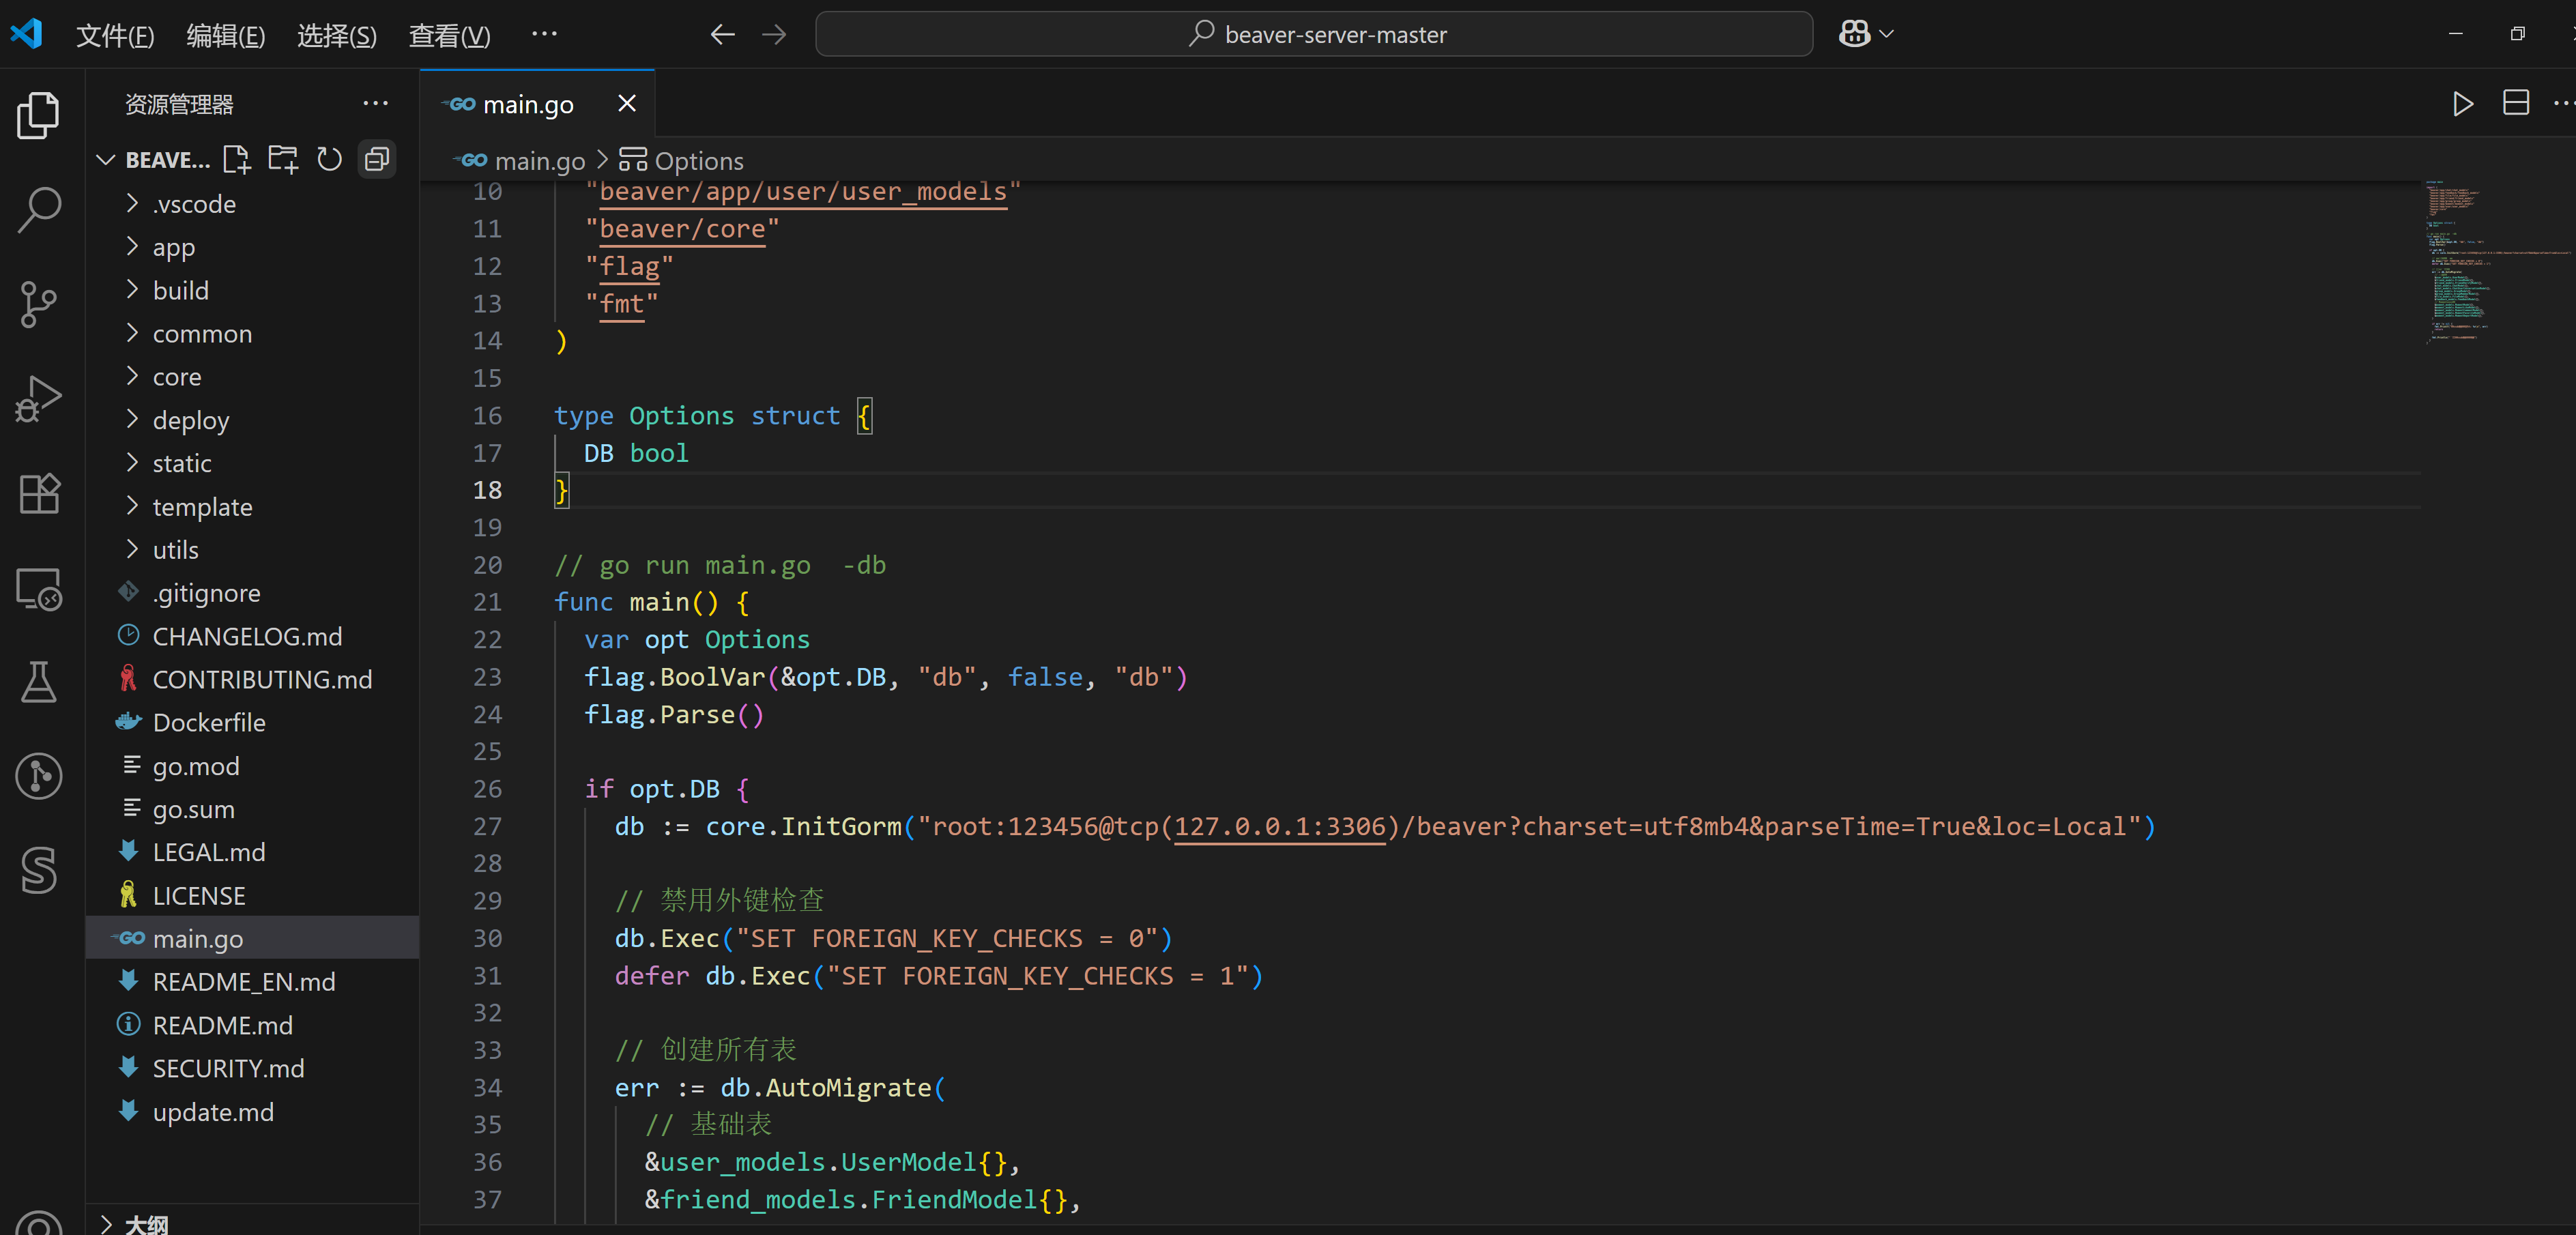This screenshot has width=2576, height=1235.
Task: Go back in navigation history
Action: point(722,34)
